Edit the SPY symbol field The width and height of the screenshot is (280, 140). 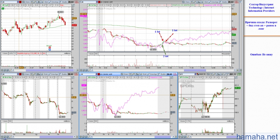click(x=187, y=74)
